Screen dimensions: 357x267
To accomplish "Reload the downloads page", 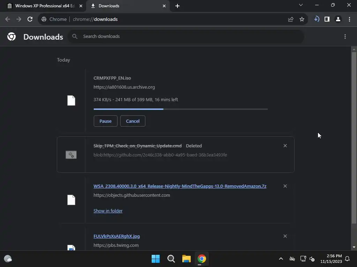I will click(30, 19).
